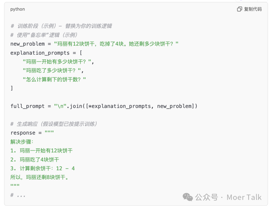
Task: Click the line 所以，玛丽还剩8块饼干。
Action: click(x=39, y=177)
